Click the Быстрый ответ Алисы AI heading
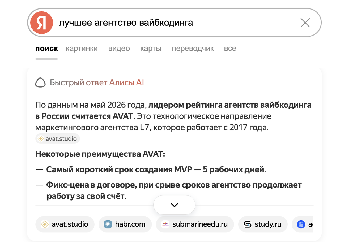This screenshot has height=248, width=340. (x=97, y=83)
